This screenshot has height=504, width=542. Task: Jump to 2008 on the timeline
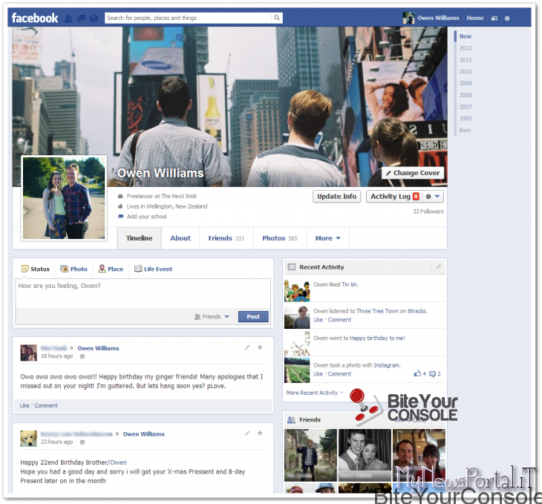(x=466, y=95)
